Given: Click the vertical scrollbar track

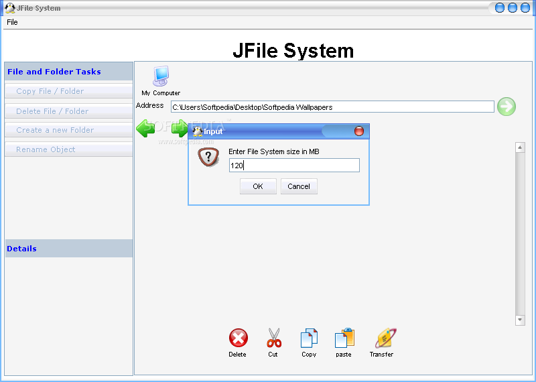Looking at the screenshot, I should pos(520,234).
